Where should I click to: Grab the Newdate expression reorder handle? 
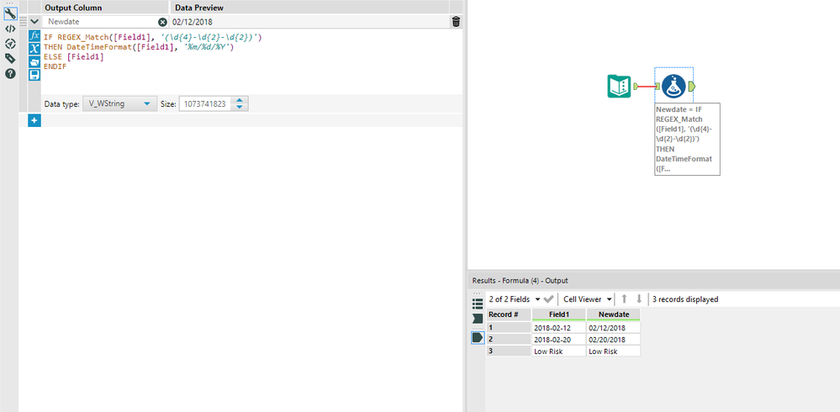[x=23, y=22]
